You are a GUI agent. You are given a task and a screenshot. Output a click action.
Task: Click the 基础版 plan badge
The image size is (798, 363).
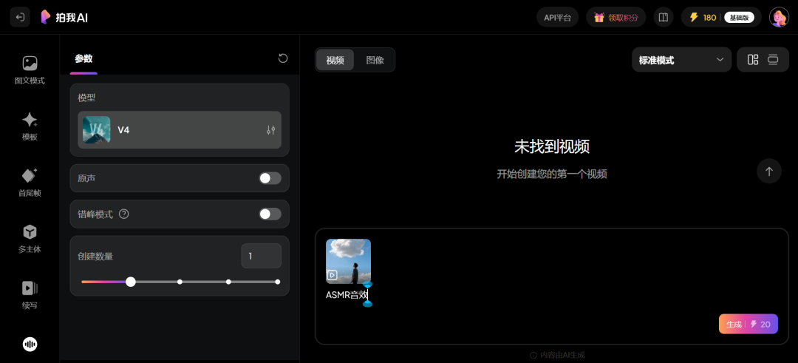point(739,17)
